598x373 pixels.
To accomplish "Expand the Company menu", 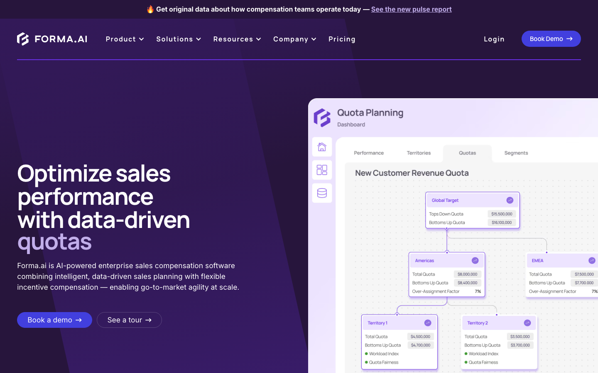I will click(x=295, y=39).
